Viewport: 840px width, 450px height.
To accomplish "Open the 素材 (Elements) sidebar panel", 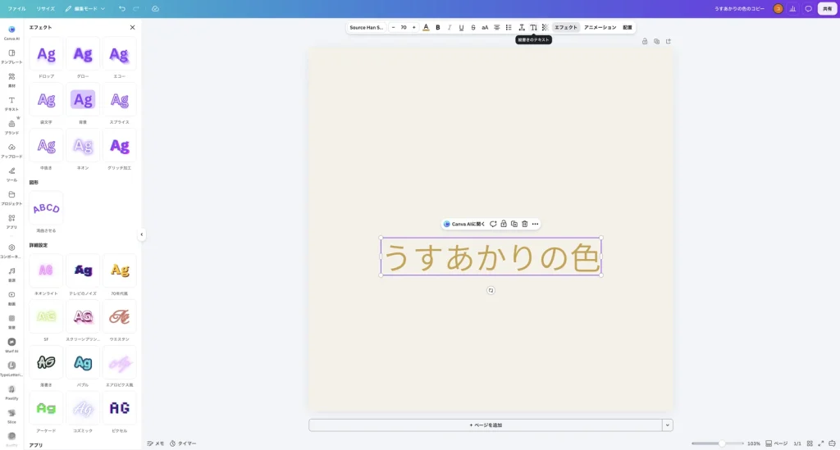I will 11,80.
